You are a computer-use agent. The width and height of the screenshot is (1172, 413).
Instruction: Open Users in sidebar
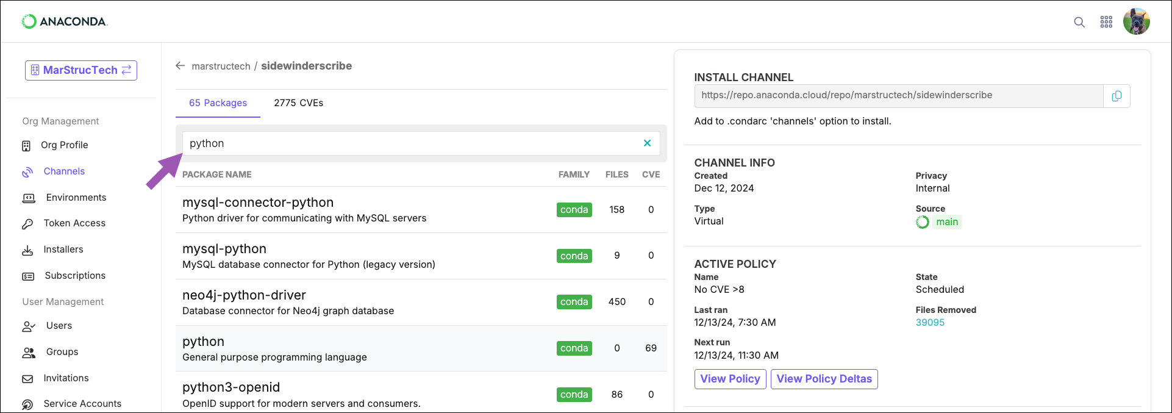[x=59, y=326]
